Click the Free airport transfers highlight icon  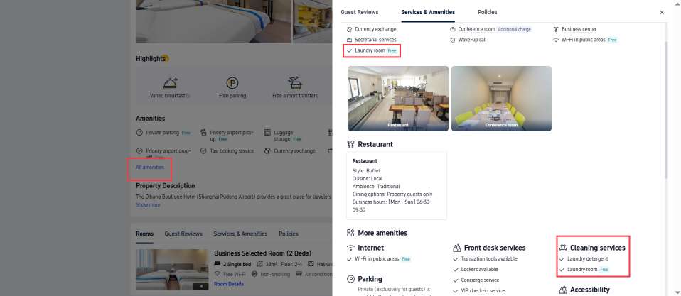294,82
